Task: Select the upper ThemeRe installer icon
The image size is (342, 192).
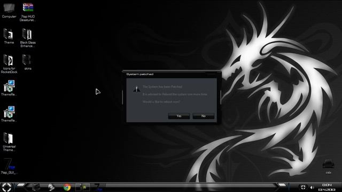Action: (9, 88)
